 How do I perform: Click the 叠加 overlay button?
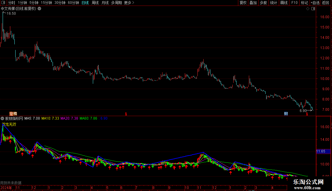click(x=253, y=3)
